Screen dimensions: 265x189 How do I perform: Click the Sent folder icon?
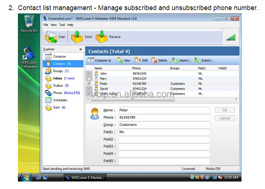pos(48,107)
